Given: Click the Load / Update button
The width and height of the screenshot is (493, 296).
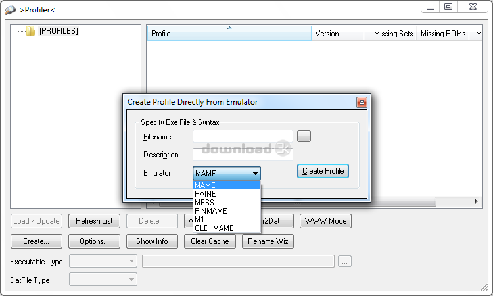Looking at the screenshot, I should (36, 221).
